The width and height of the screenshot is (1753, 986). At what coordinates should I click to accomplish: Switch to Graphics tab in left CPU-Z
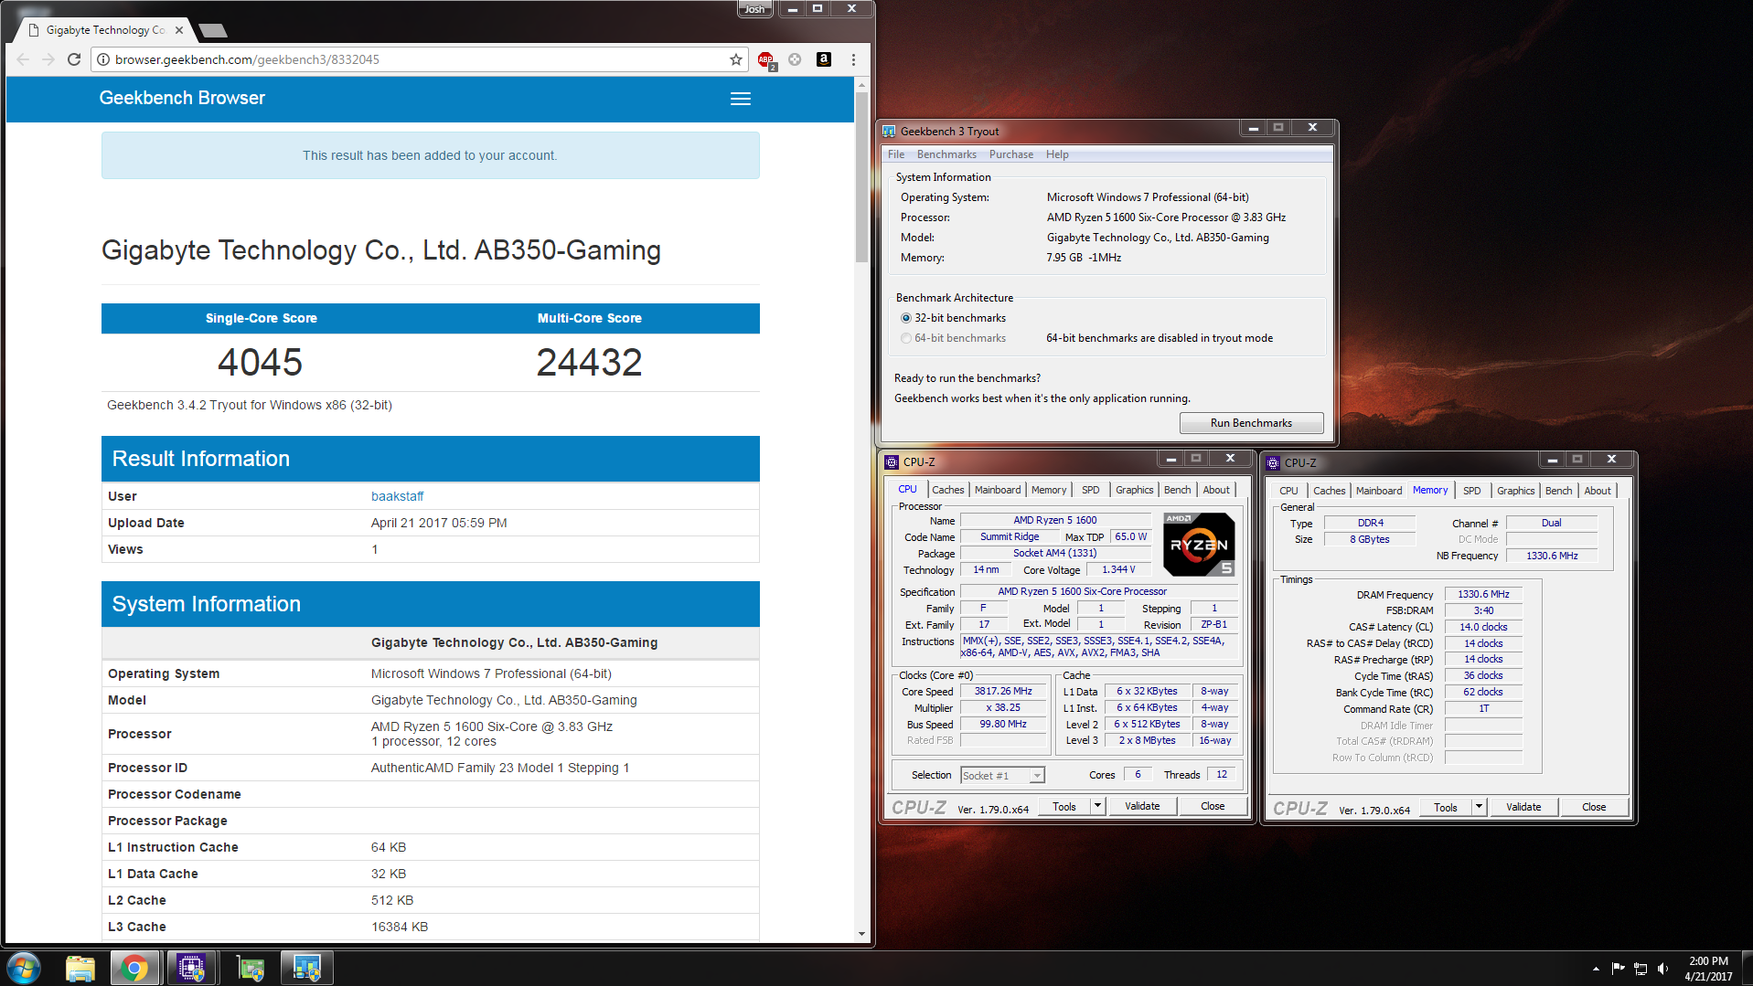tap(1134, 490)
